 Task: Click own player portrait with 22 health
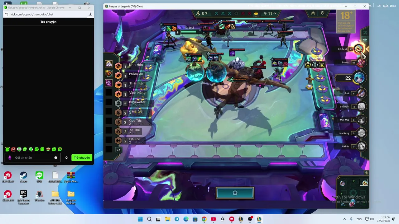click(x=360, y=78)
